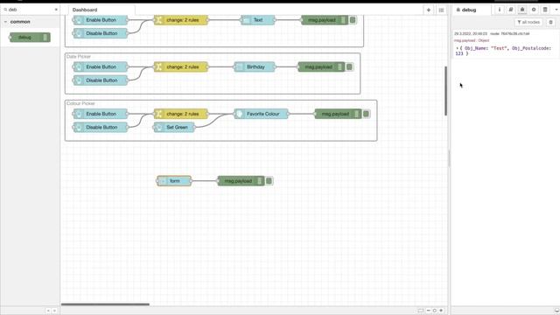
Task: Open debug in new window icon
Action: tap(556, 311)
